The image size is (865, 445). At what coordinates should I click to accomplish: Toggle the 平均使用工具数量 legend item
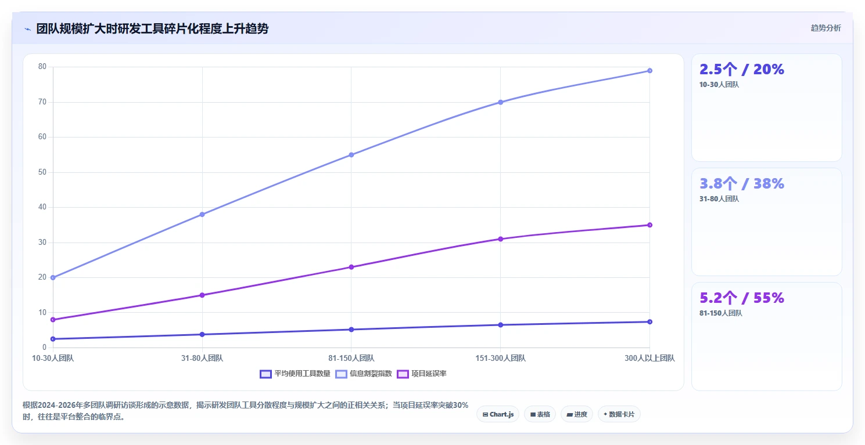[x=295, y=374]
